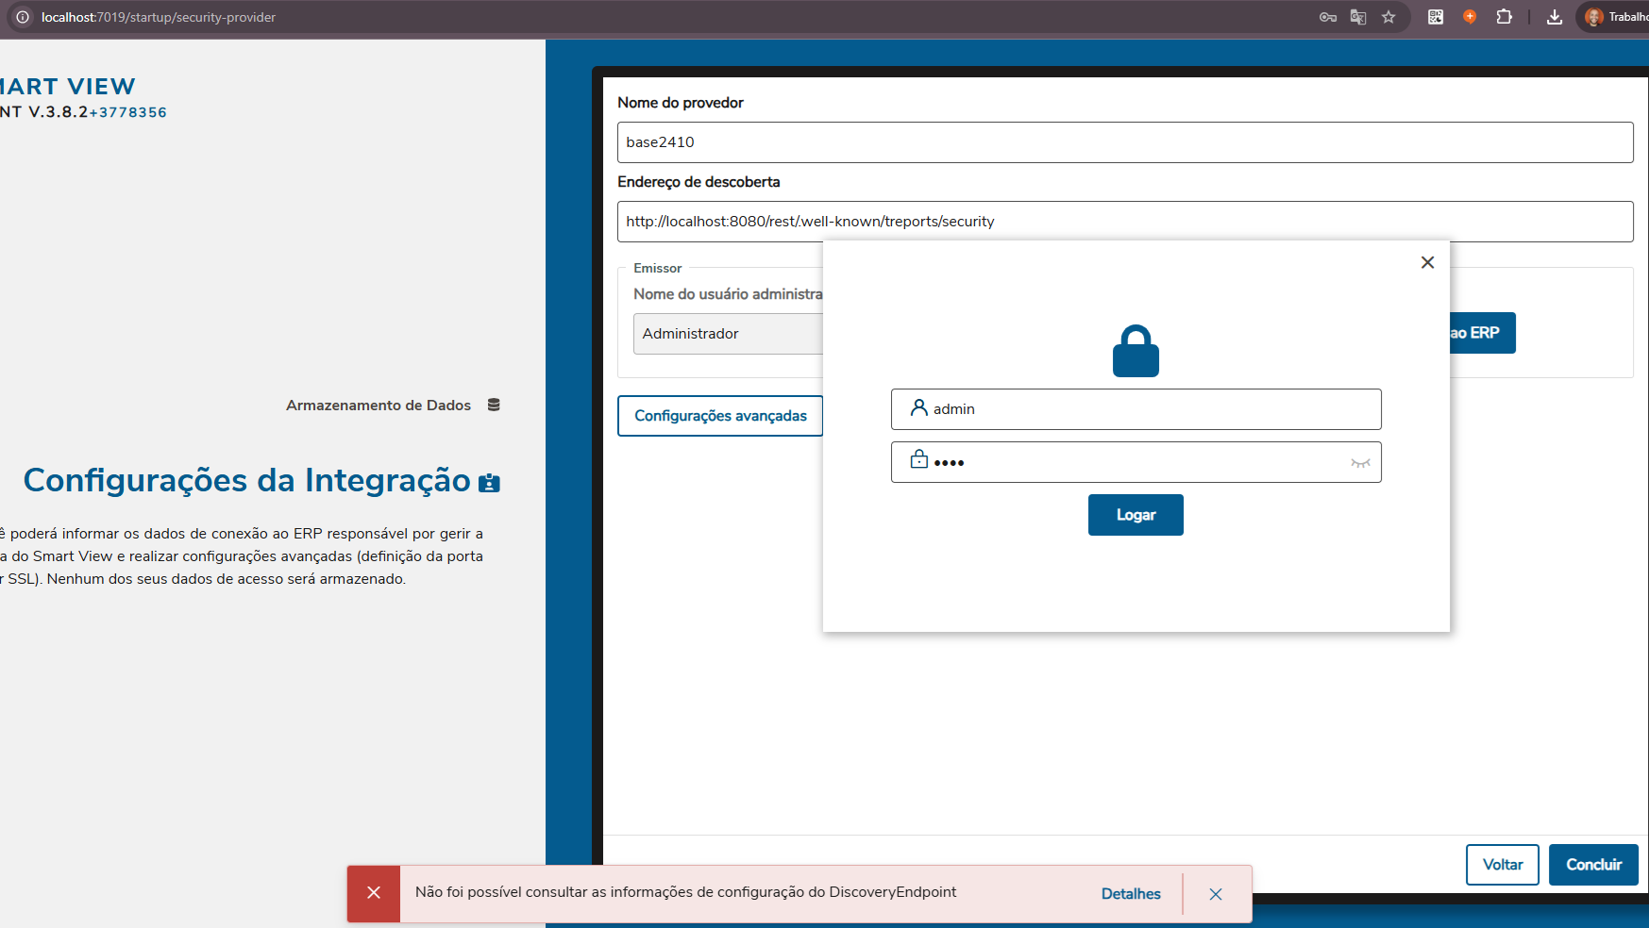This screenshot has height=928, width=1649.
Task: Click the Emissor group label
Action: [658, 269]
